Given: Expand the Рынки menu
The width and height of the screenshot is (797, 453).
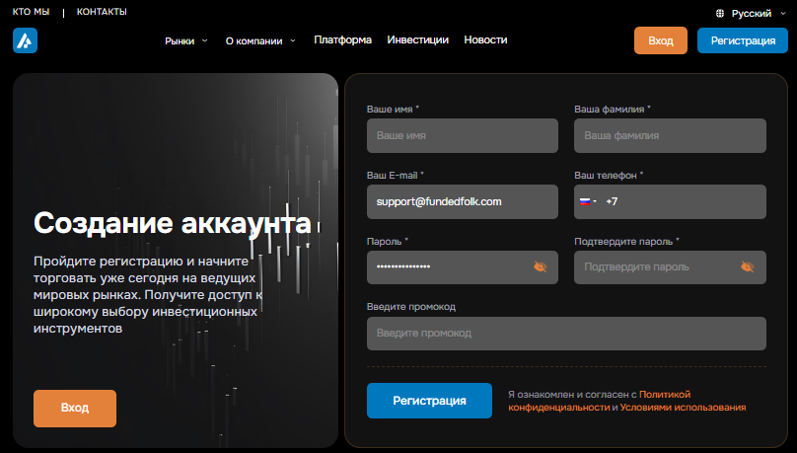Looking at the screenshot, I should click(186, 40).
